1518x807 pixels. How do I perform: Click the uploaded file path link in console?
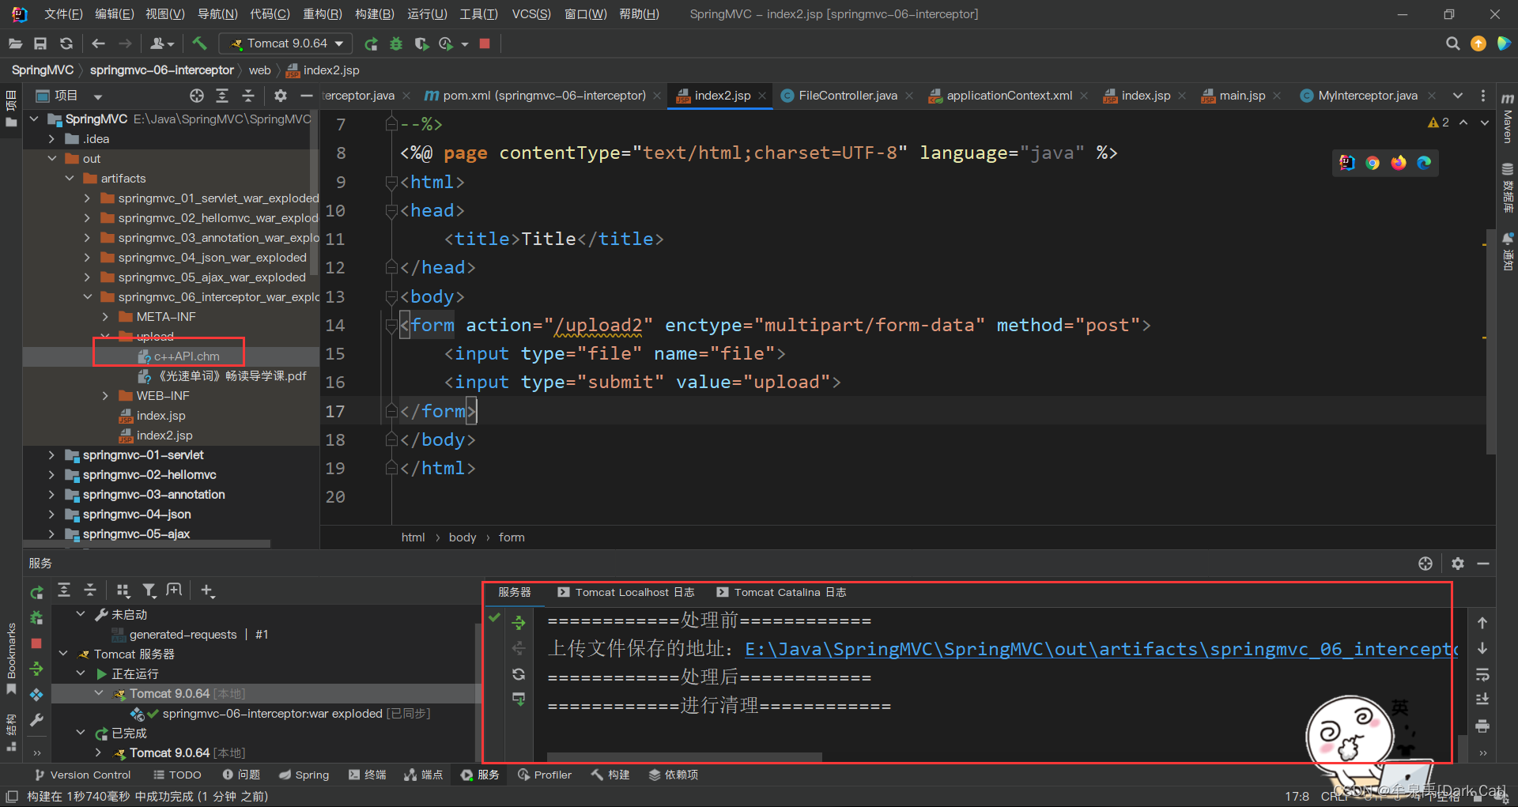click(x=1101, y=649)
